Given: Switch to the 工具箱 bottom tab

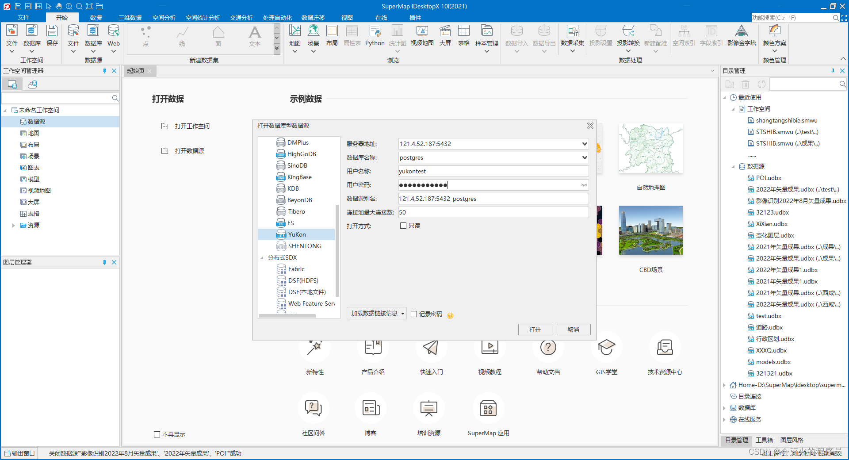Looking at the screenshot, I should click(764, 440).
